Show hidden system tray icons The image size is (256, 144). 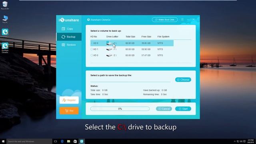pyautogui.click(x=235, y=141)
